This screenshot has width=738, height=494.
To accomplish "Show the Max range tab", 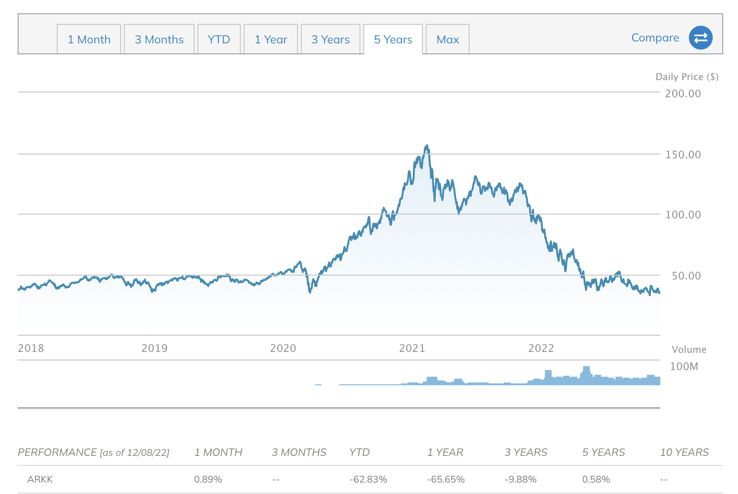I will 448,40.
